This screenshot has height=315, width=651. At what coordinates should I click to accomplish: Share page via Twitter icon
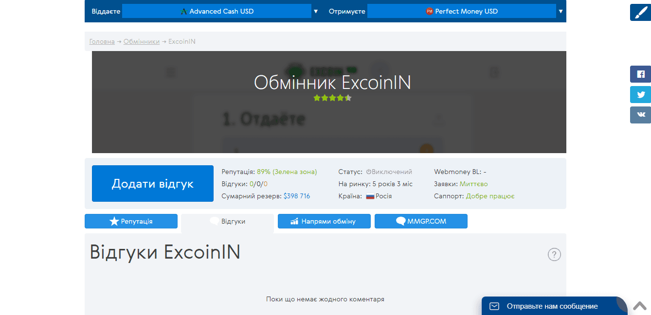pyautogui.click(x=640, y=94)
